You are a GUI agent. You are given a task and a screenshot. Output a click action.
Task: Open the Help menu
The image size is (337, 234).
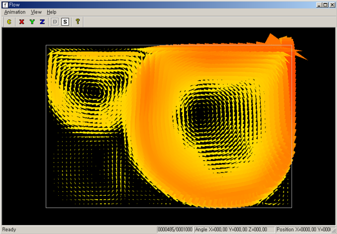coord(52,12)
